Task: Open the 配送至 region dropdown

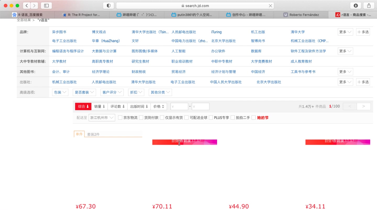Action: [102, 118]
